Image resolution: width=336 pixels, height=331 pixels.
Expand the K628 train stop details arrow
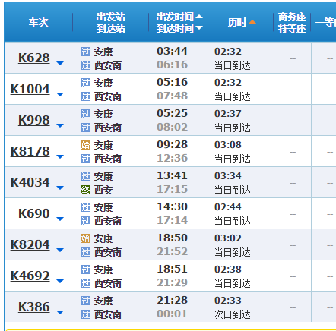[x=60, y=63]
